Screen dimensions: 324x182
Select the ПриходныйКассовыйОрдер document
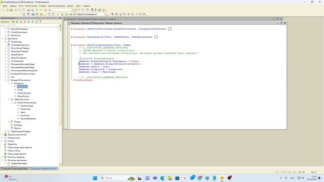(22, 64)
